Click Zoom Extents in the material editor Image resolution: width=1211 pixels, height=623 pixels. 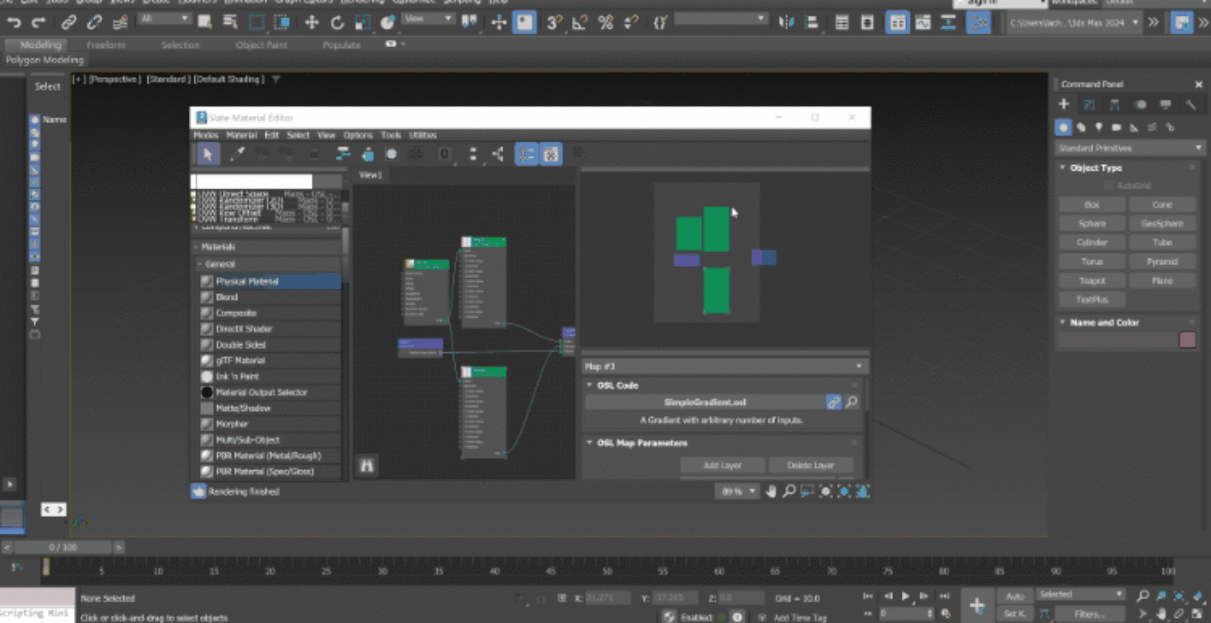tap(825, 491)
